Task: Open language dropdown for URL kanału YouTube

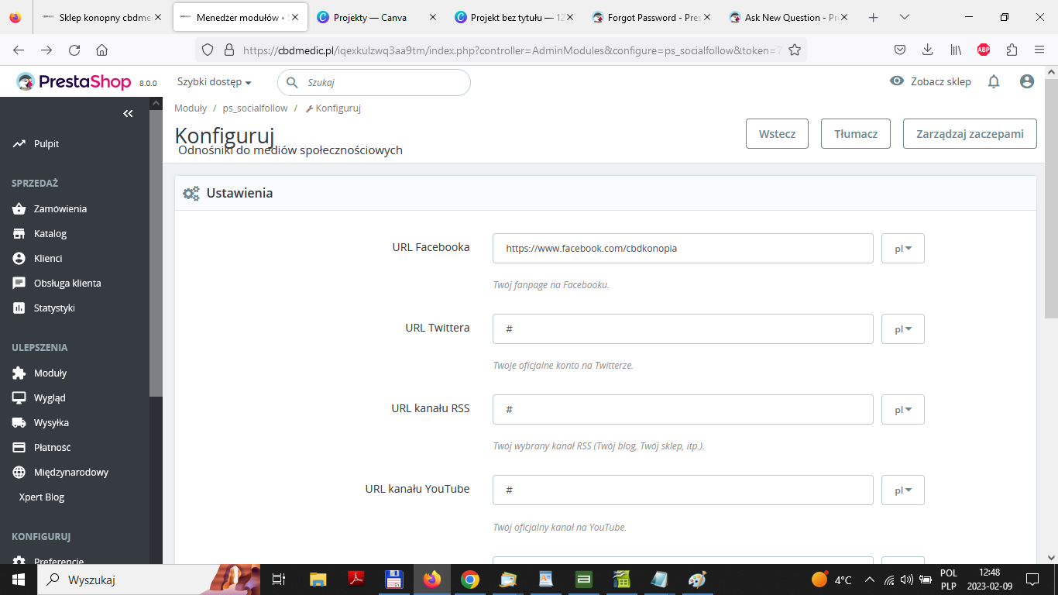Action: [903, 490]
